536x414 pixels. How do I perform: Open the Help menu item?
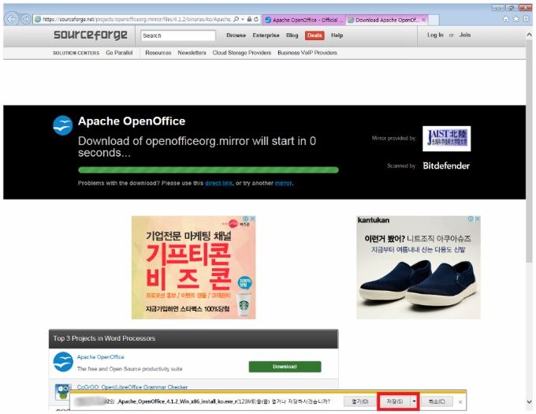[337, 35]
